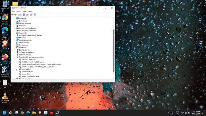Expand the Monitors node
Viewport: 206px width, 116px height.
pos(15,38)
